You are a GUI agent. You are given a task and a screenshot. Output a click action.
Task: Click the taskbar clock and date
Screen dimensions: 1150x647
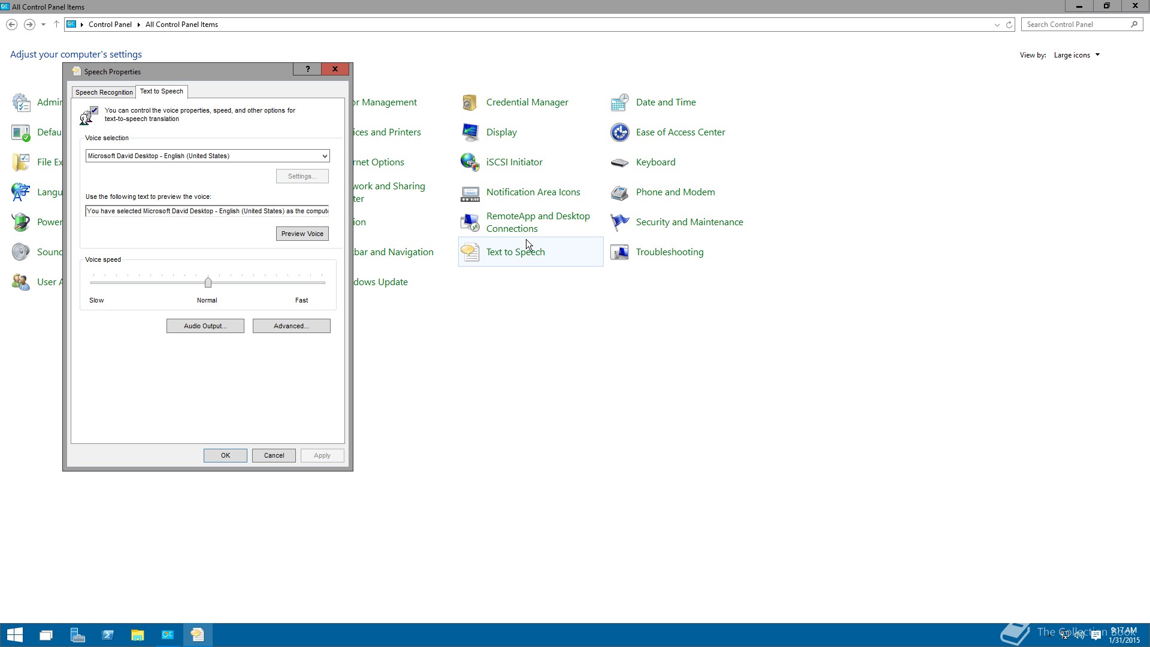[1124, 635]
